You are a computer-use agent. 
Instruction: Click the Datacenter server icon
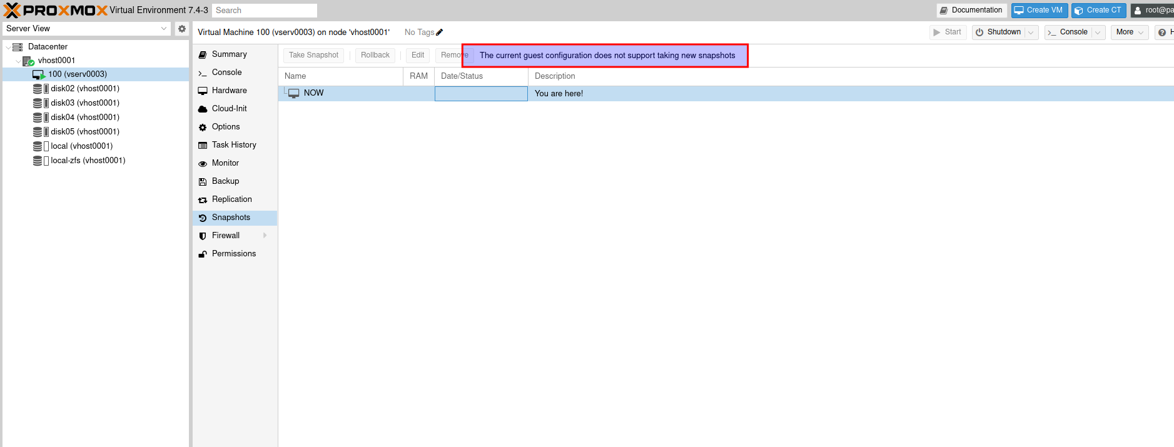point(18,47)
